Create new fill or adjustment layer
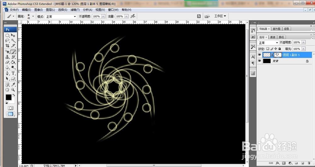This screenshot has height=167, width=315. (290, 163)
